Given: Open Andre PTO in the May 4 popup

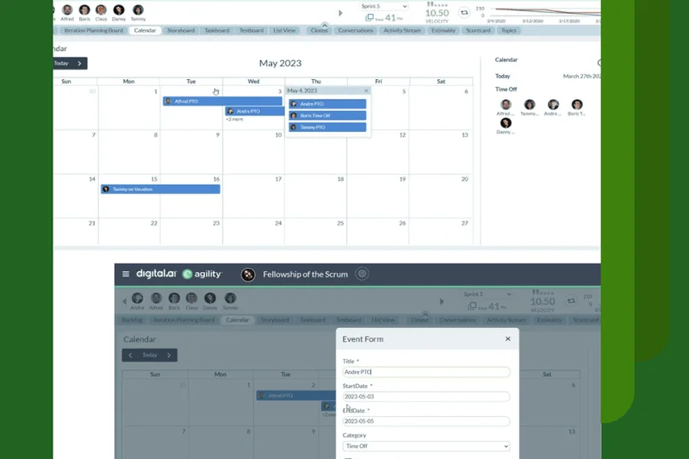Looking at the screenshot, I should [x=327, y=104].
